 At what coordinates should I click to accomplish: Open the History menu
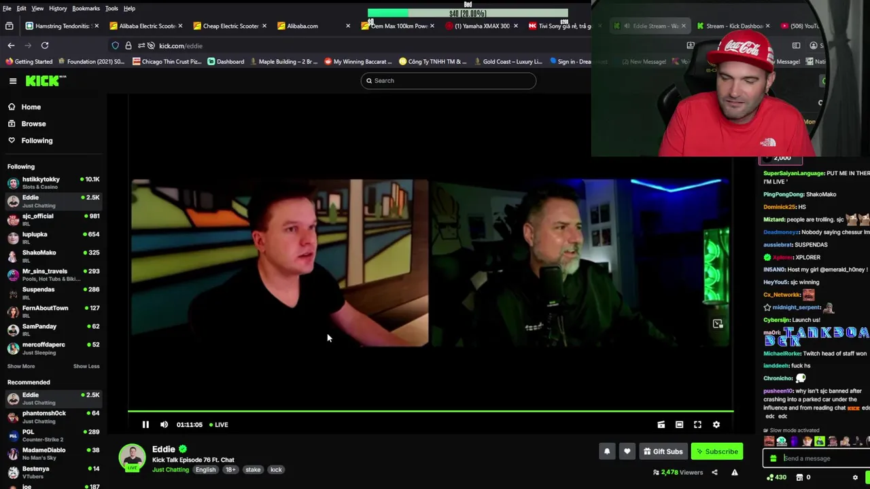coord(58,8)
